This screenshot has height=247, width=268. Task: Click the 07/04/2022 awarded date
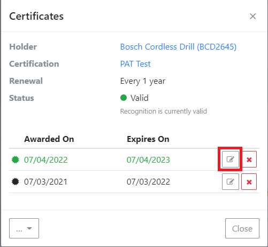point(46,160)
